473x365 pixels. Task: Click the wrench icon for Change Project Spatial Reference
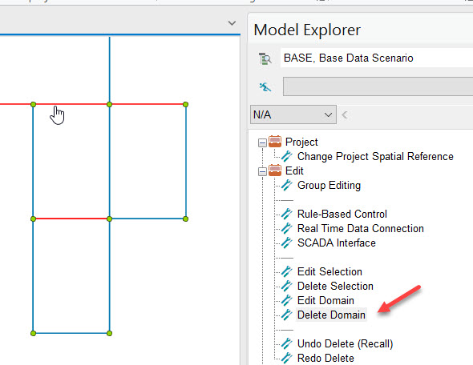[x=286, y=156]
